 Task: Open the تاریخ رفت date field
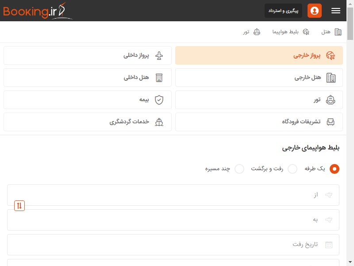pos(173,245)
